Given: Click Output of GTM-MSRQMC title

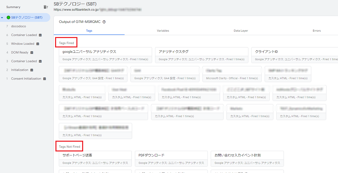Looking at the screenshot, I should [x=80, y=22].
